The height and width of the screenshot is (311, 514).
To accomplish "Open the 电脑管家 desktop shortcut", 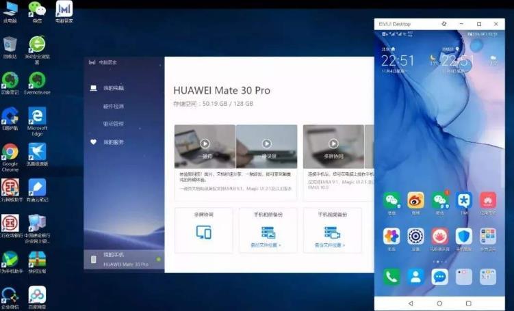I will coord(64,12).
